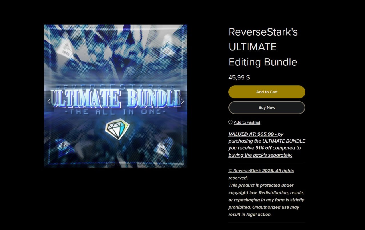Select the first carousel dot under image
365x230 pixels.
pyautogui.click(x=113, y=164)
